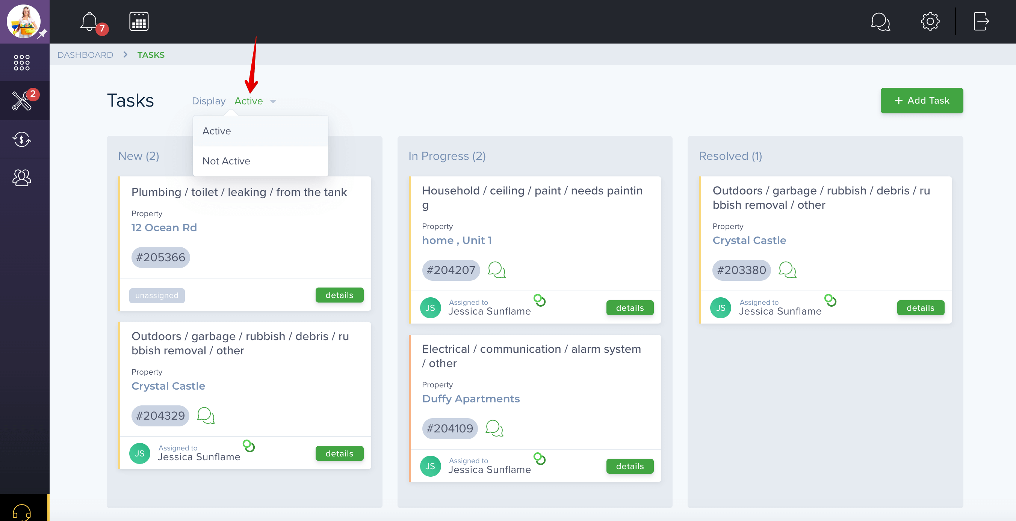Open comments on task #203380
Screen dimensions: 1016x521
coord(787,270)
